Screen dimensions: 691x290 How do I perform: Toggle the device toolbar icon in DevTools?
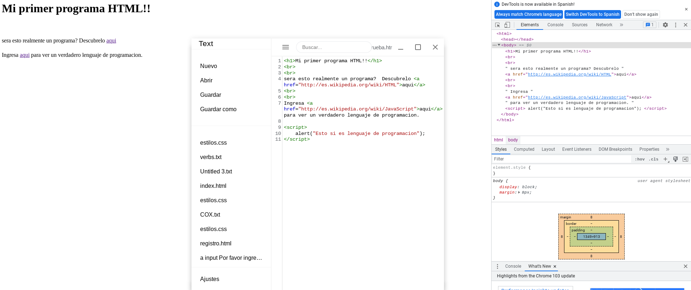(x=507, y=25)
